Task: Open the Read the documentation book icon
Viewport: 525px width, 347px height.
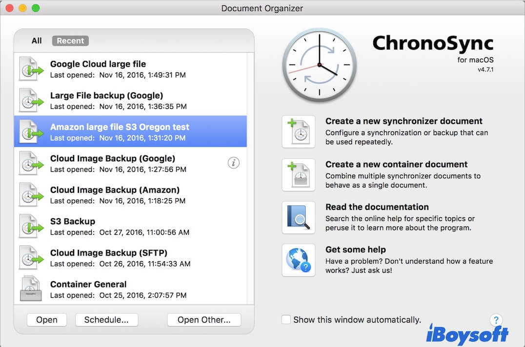Action: tap(299, 218)
